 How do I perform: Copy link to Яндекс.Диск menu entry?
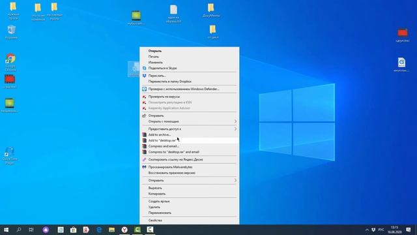tap(190, 159)
